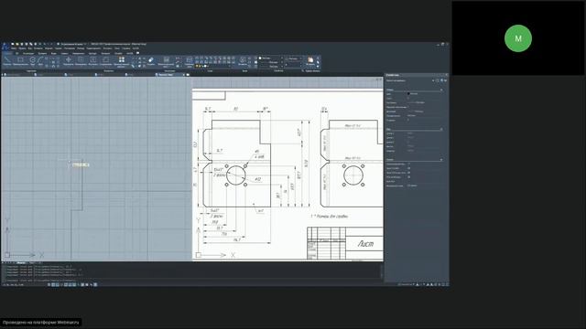Collapse the Misc section in Properties panel

click(x=441, y=160)
